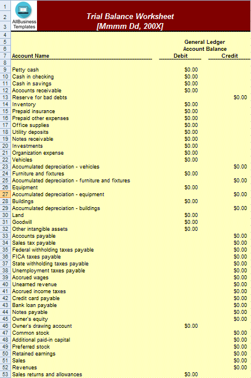Click the Accounts payable credit $0.00 value

240,236
